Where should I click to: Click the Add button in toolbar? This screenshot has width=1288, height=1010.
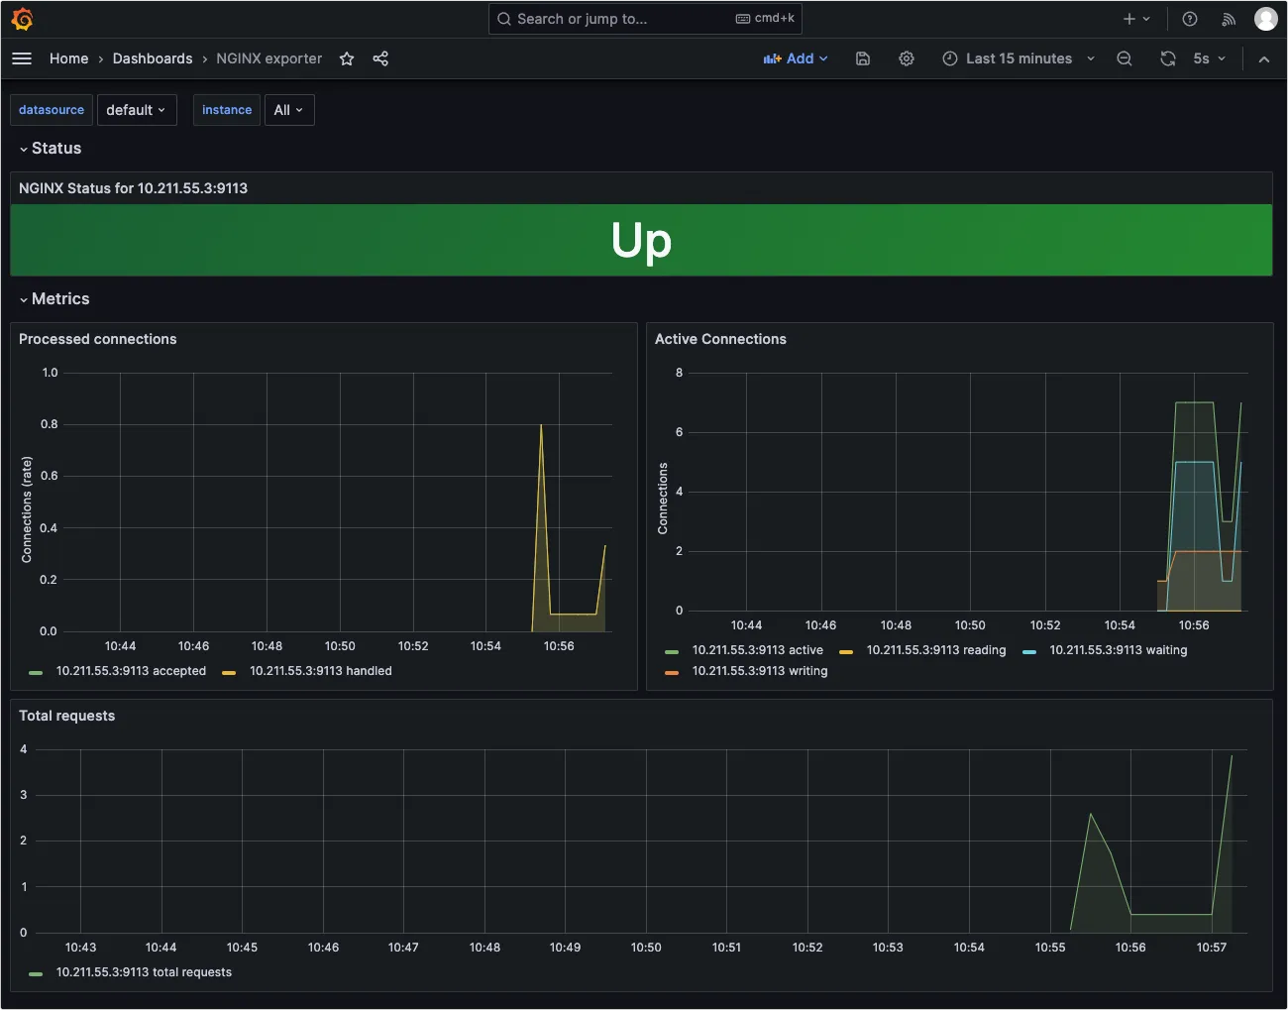pyautogui.click(x=795, y=58)
